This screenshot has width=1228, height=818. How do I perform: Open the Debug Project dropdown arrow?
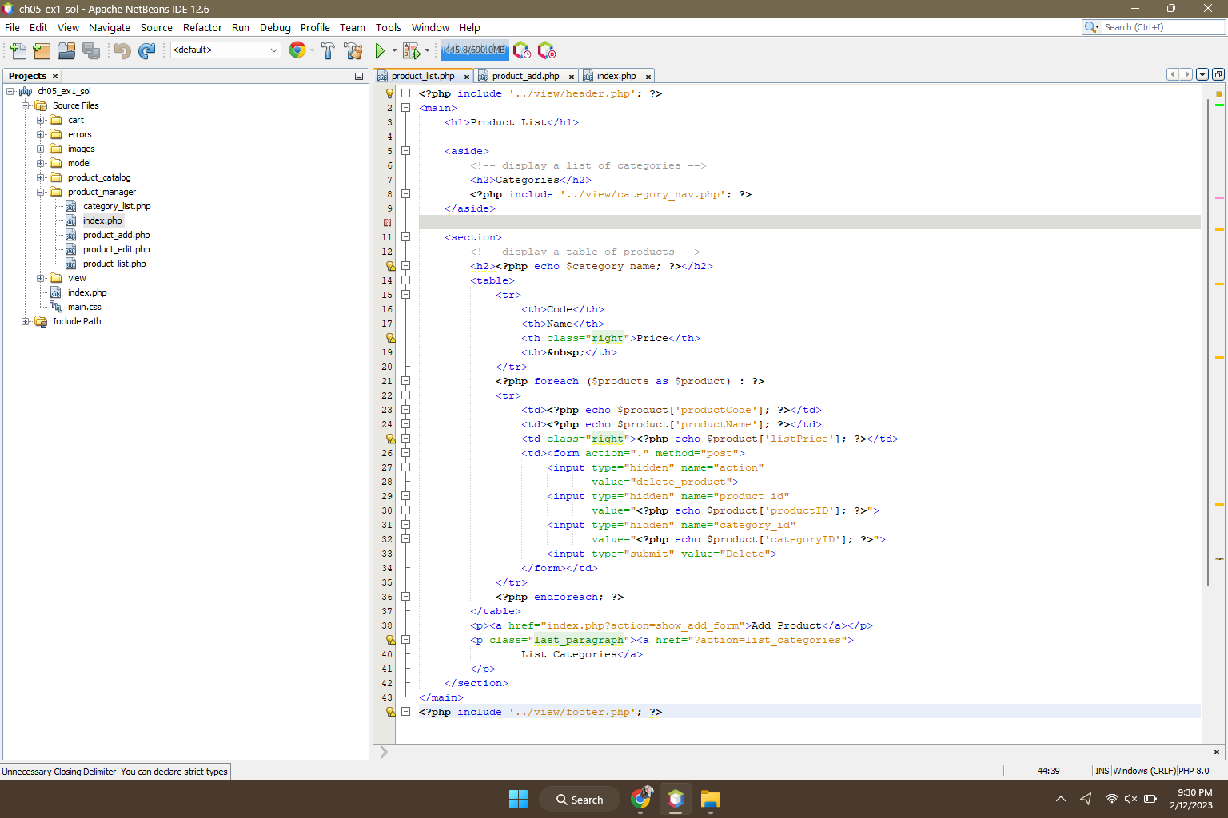(x=427, y=50)
